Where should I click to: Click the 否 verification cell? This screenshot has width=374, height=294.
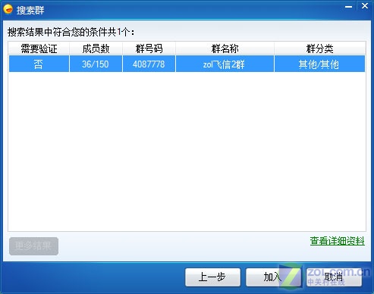tap(39, 64)
